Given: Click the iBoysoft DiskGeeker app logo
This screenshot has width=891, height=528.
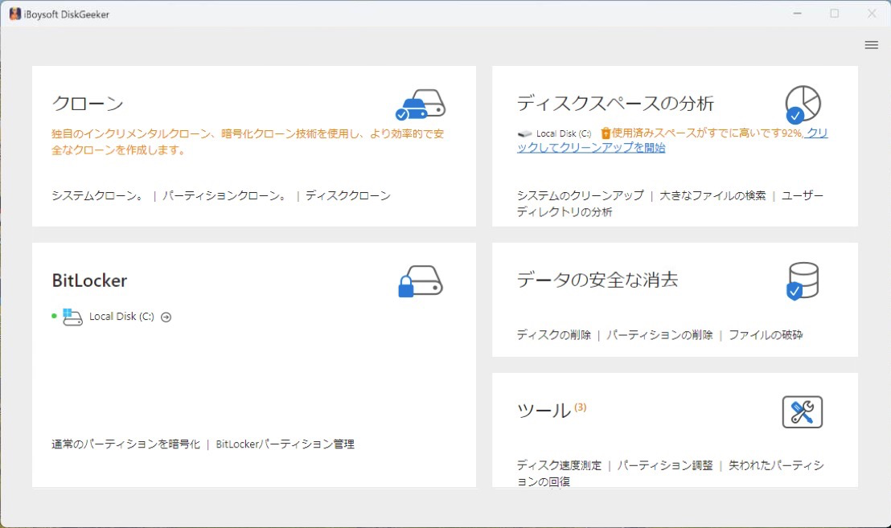Looking at the screenshot, I should pos(14,14).
